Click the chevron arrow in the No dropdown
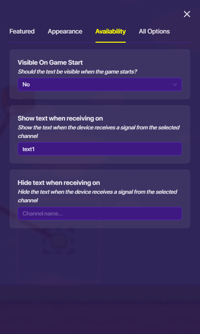This screenshot has width=200, height=334. [175, 84]
